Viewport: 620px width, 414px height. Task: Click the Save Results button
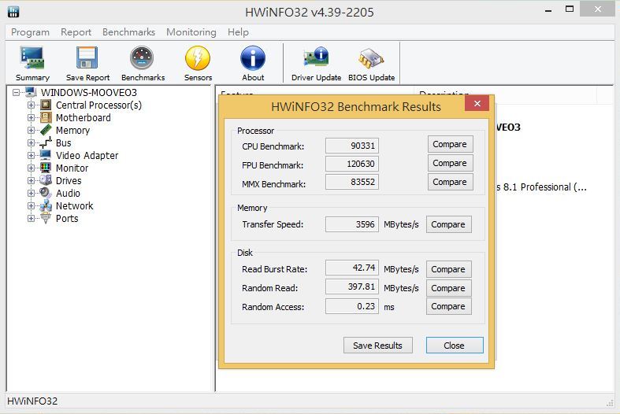377,346
